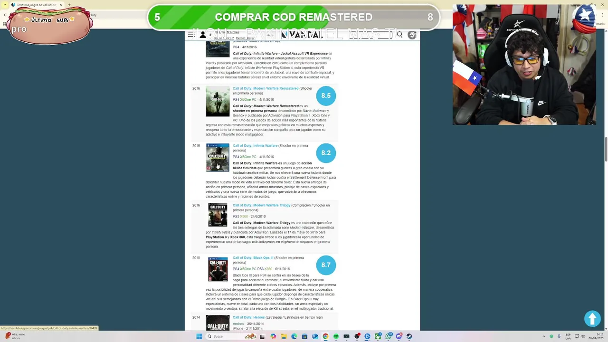608x342 pixels.
Task: Open Microsoft Copilot from the taskbar
Action: (x=273, y=336)
